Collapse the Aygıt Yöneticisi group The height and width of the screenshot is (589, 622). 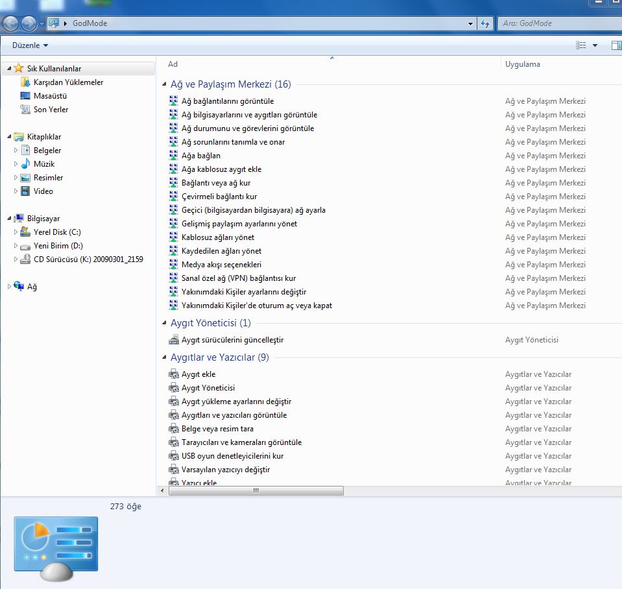click(164, 323)
